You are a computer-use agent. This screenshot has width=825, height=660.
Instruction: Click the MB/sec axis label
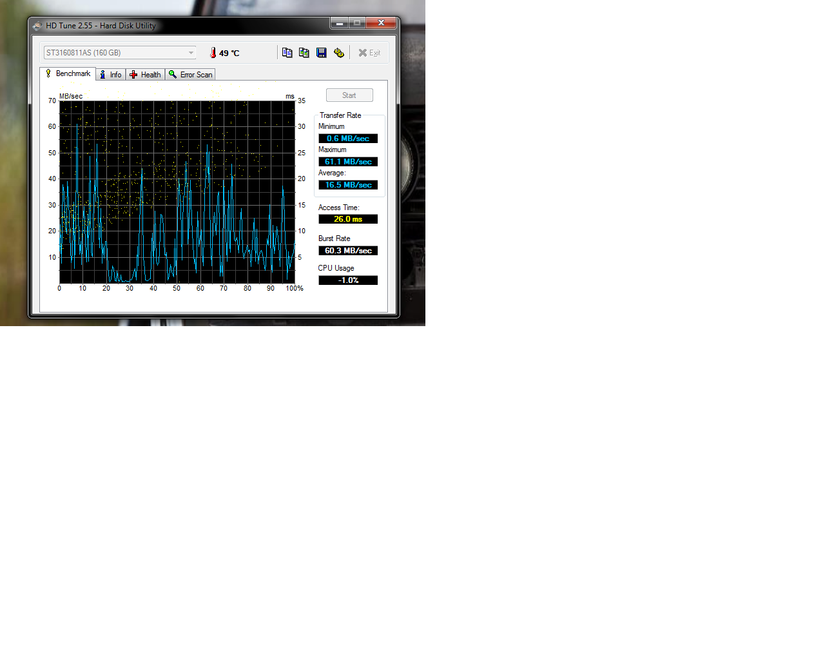coord(71,96)
